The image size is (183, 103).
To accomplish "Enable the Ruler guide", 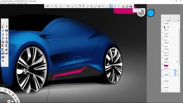I will tap(87, 6).
